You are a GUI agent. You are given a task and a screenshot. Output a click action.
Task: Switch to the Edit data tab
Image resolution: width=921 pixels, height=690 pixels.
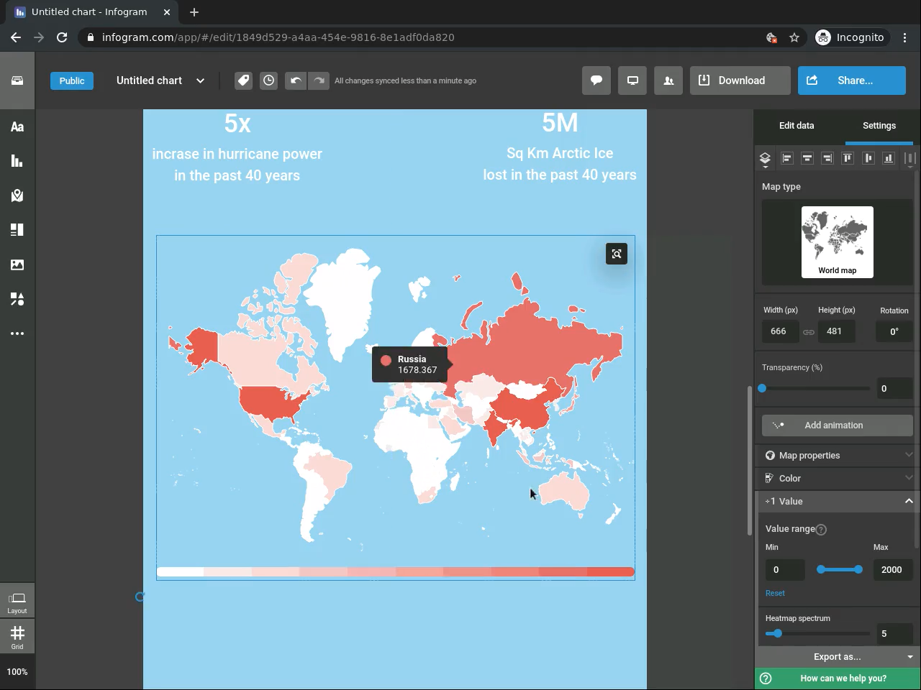tap(797, 126)
